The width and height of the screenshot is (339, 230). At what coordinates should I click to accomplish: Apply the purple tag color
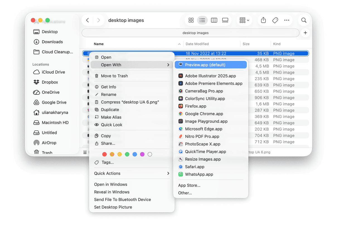142,154
